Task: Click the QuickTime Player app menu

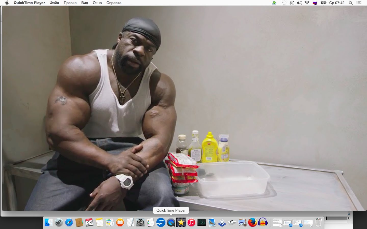Action: point(29,3)
